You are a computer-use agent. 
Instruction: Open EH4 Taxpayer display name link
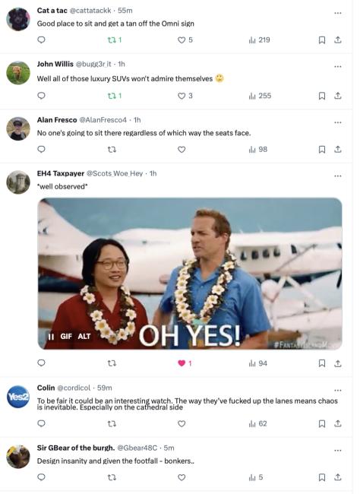coord(61,173)
